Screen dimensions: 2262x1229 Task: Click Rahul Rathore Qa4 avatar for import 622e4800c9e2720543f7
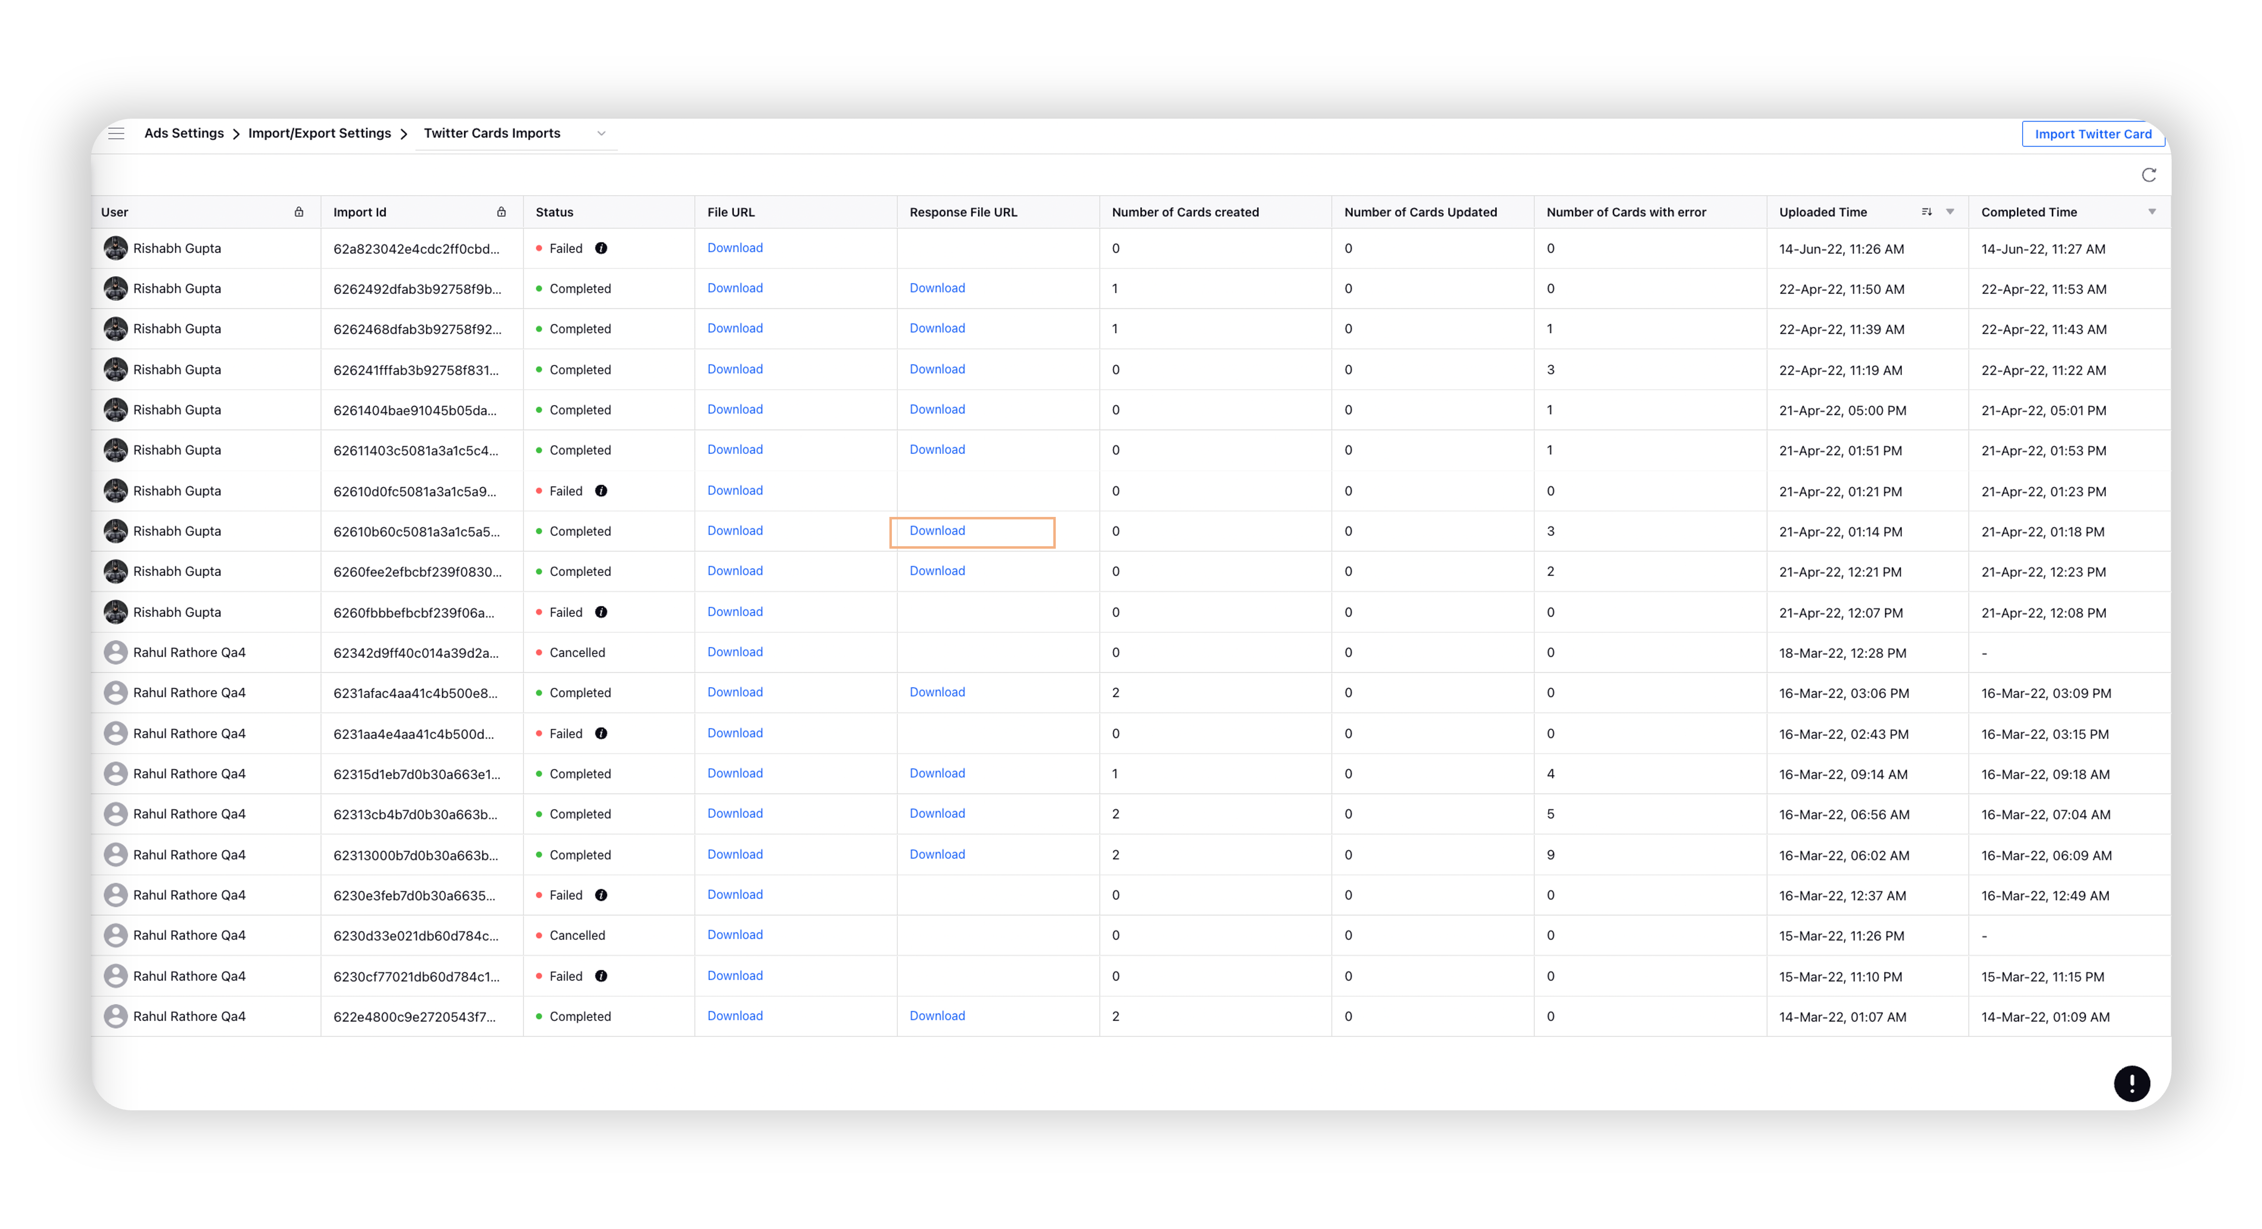115,1015
